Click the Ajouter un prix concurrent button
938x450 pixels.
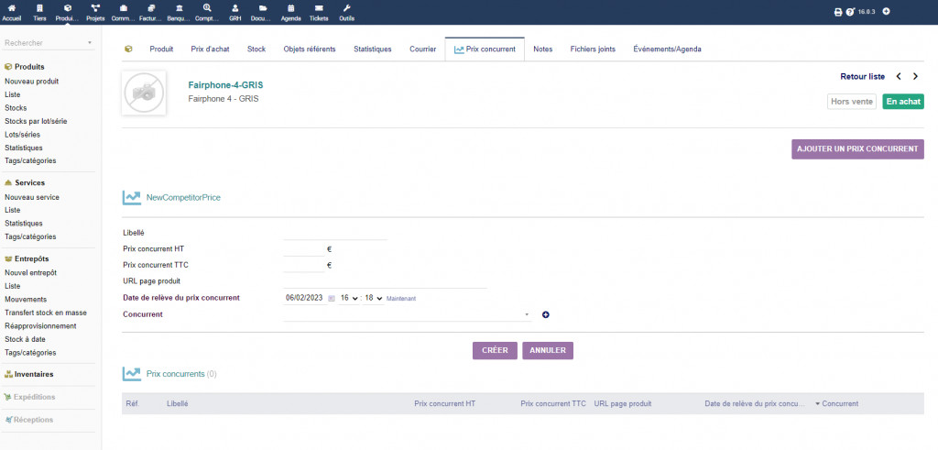[x=857, y=149]
